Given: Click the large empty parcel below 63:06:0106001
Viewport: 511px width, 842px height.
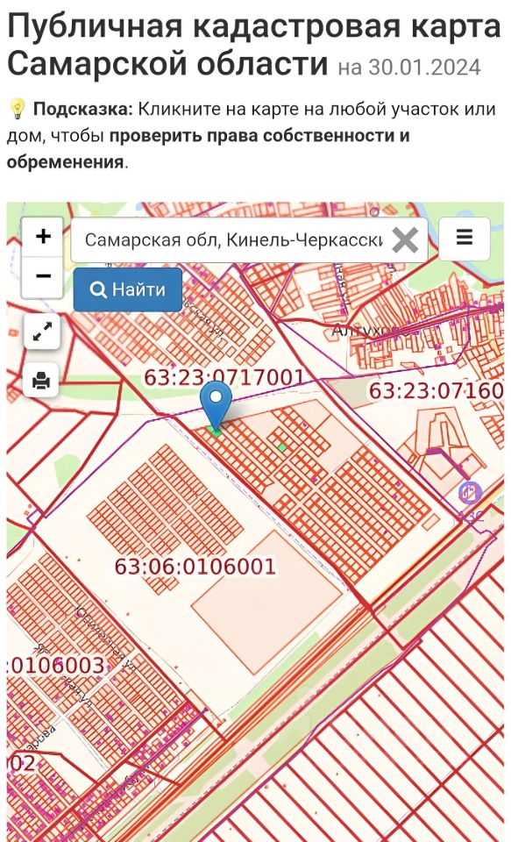Looking at the screenshot, I should point(266,603).
